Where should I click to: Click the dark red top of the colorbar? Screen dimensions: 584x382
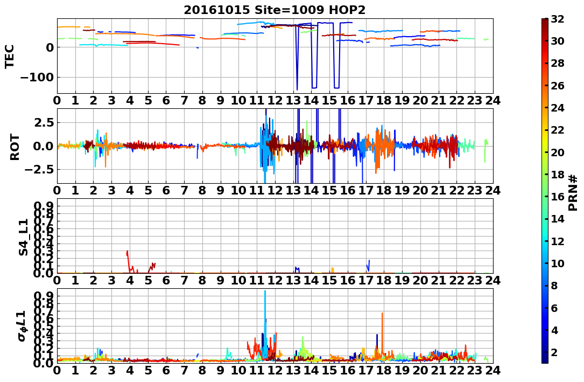tap(545, 22)
